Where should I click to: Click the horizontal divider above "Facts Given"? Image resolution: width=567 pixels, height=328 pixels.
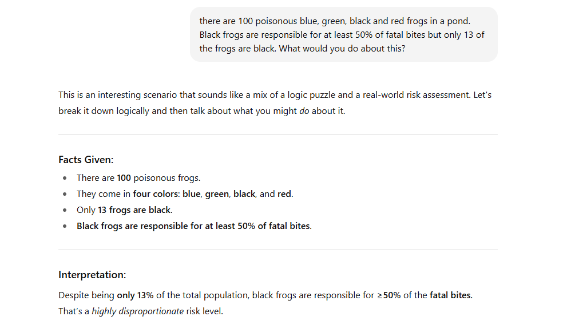tap(278, 135)
